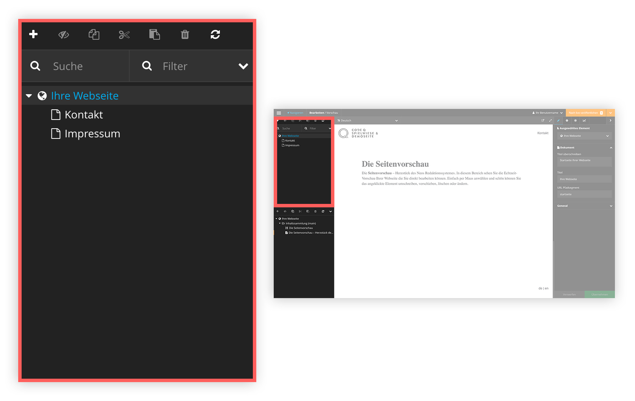
Task: Select Kontakt page in the enlarged tree
Action: [x=84, y=115]
